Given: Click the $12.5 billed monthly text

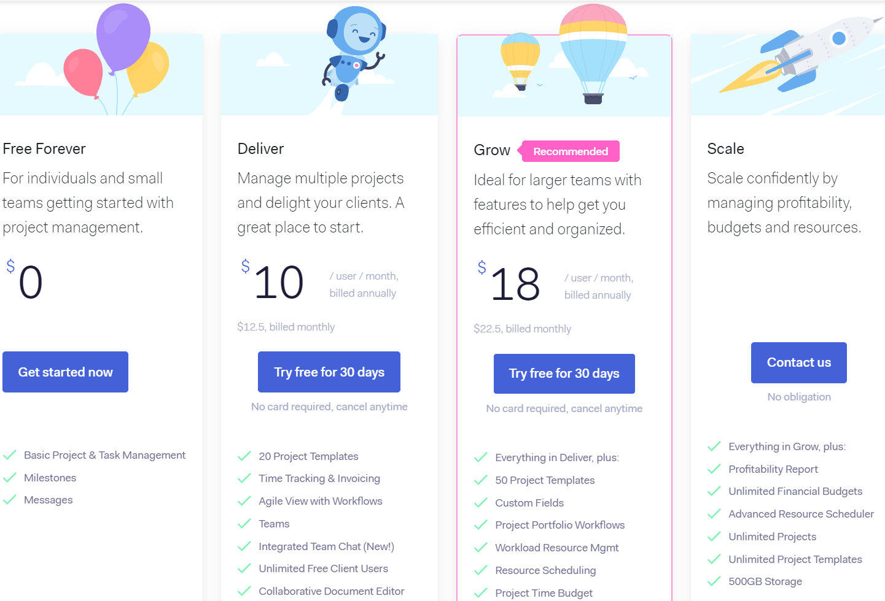Looking at the screenshot, I should 286,327.
